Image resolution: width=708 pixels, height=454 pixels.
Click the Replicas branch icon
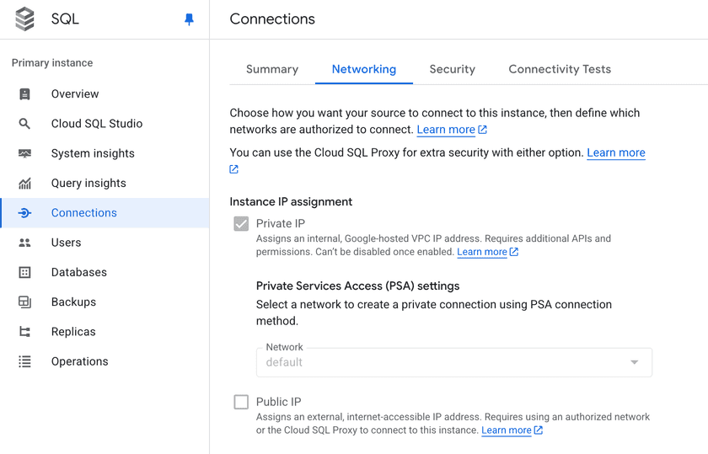pyautogui.click(x=24, y=332)
